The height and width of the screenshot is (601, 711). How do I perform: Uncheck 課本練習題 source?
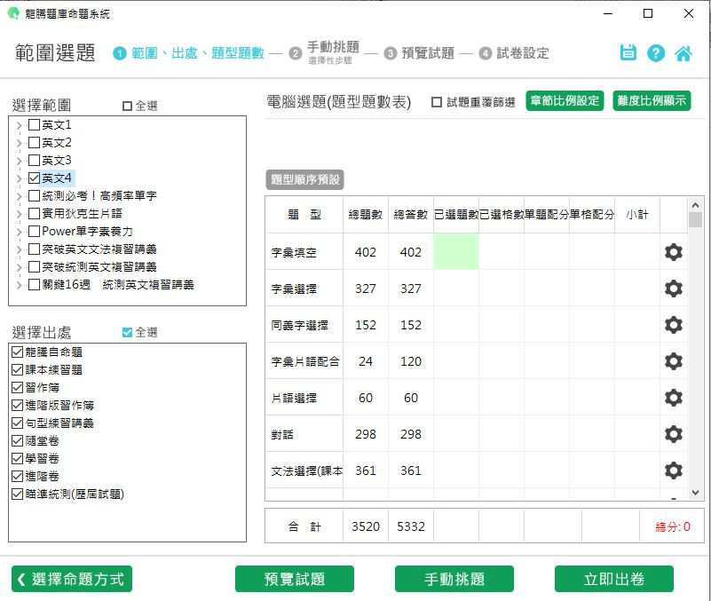pyautogui.click(x=17, y=369)
